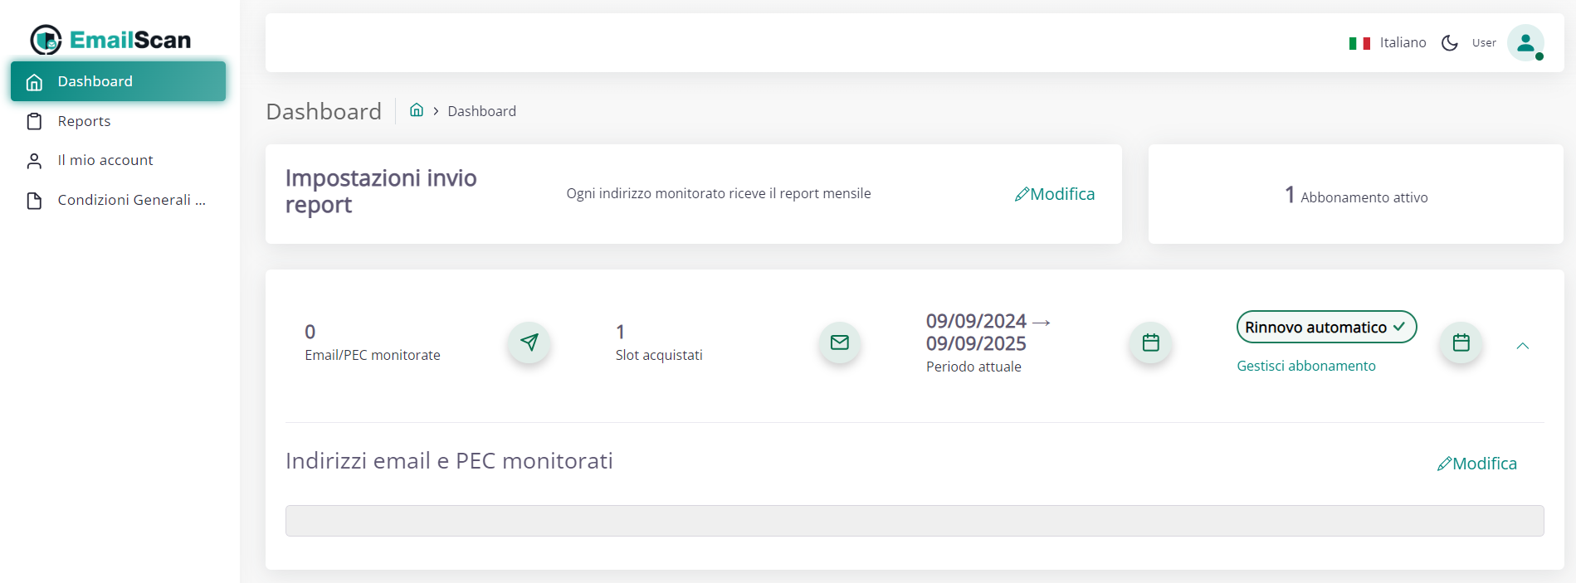Click the Dashboard breadcrumb link
Viewport: 1576px width, 583px height.
481,111
